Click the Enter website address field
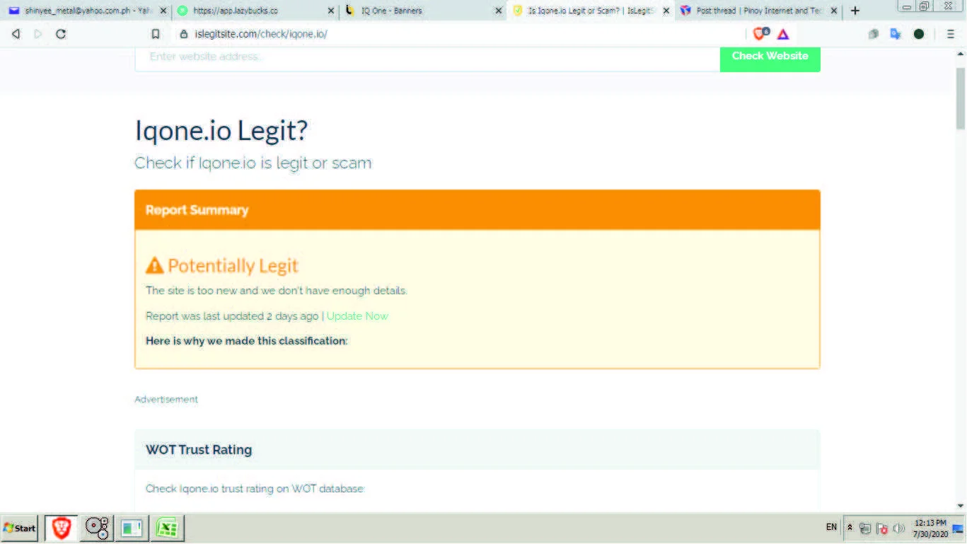 (x=427, y=57)
